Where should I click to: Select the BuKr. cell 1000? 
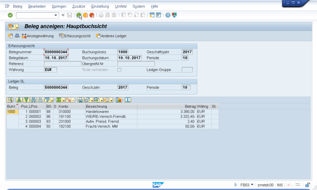click(12, 112)
